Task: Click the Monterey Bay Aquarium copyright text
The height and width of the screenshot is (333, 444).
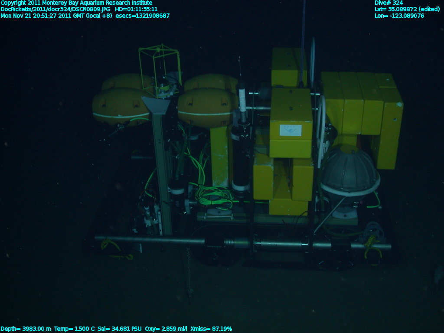Action: click(x=76, y=3)
